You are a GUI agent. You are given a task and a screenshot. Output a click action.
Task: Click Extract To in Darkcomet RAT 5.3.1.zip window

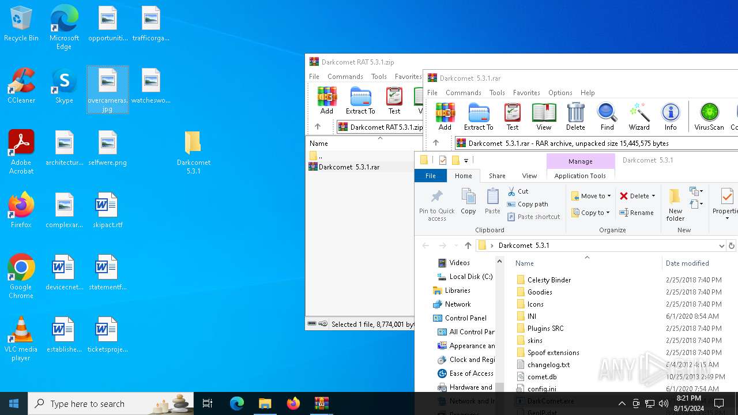[360, 101]
